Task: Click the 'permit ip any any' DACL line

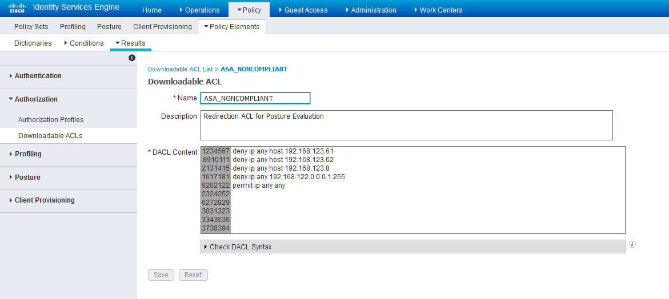Action: coord(259,185)
